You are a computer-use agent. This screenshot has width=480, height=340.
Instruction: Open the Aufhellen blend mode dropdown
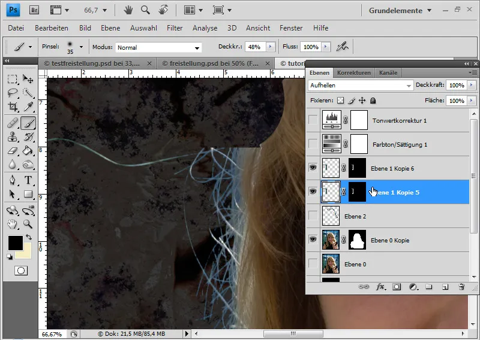[x=361, y=85]
